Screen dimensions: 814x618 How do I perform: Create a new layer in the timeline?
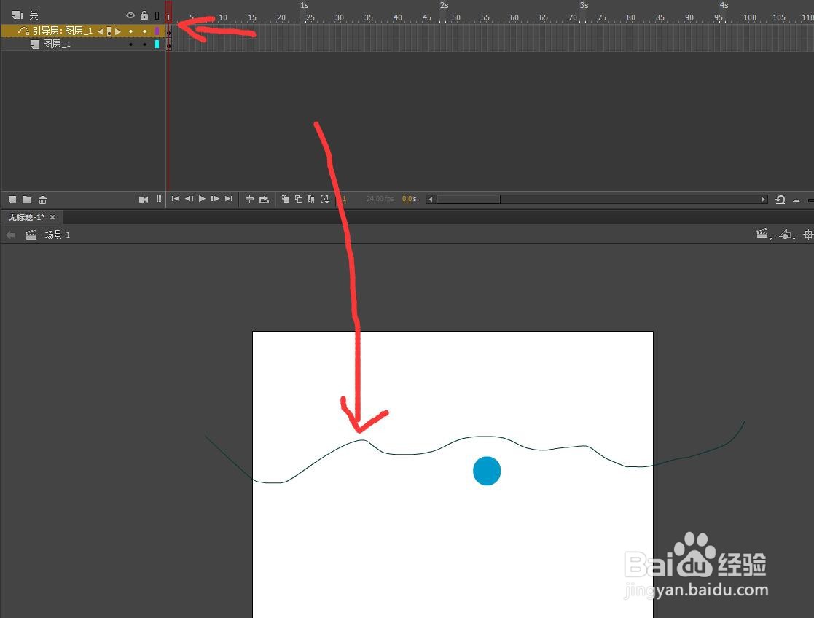click(x=12, y=199)
